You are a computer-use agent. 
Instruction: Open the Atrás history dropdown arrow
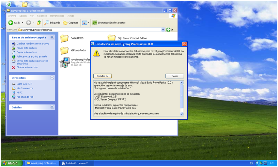point(23,23)
